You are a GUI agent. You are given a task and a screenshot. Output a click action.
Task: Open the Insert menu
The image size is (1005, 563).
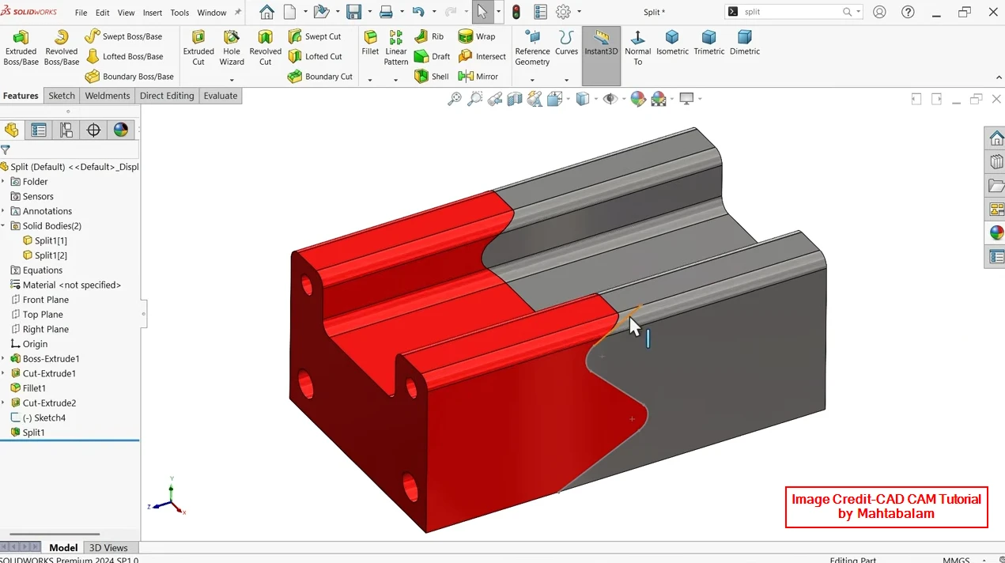click(x=153, y=13)
